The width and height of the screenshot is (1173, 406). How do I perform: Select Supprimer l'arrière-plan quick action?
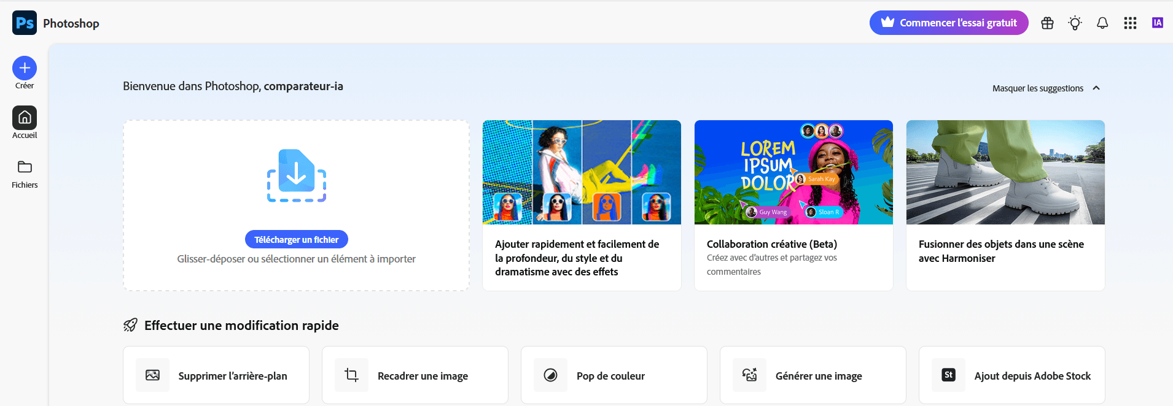(x=216, y=375)
